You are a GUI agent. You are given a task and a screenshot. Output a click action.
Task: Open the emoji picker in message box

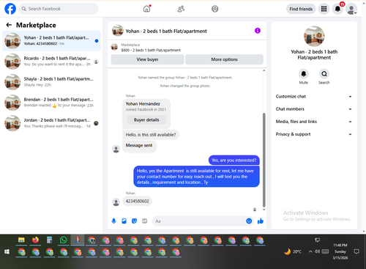pos(249,221)
